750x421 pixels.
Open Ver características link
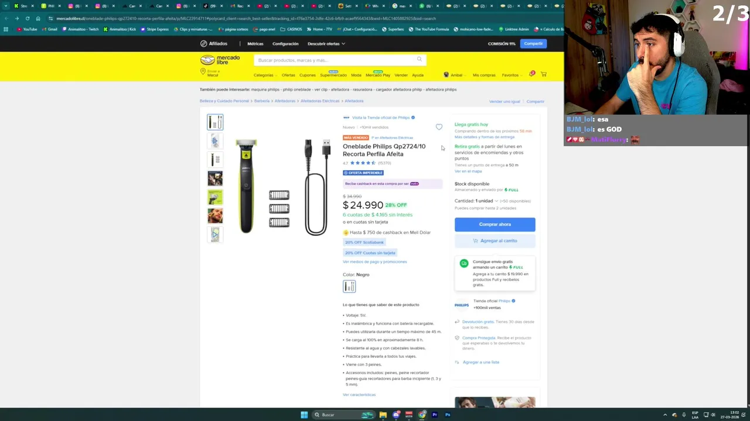point(359,395)
